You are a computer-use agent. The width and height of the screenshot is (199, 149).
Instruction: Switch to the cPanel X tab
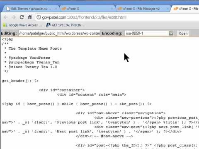[x=87, y=9]
